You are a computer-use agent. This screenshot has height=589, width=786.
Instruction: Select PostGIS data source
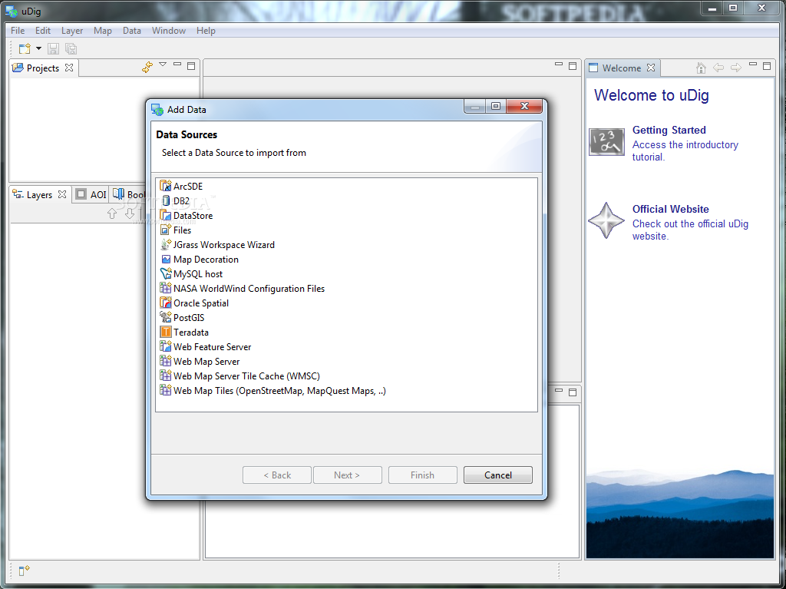[183, 317]
